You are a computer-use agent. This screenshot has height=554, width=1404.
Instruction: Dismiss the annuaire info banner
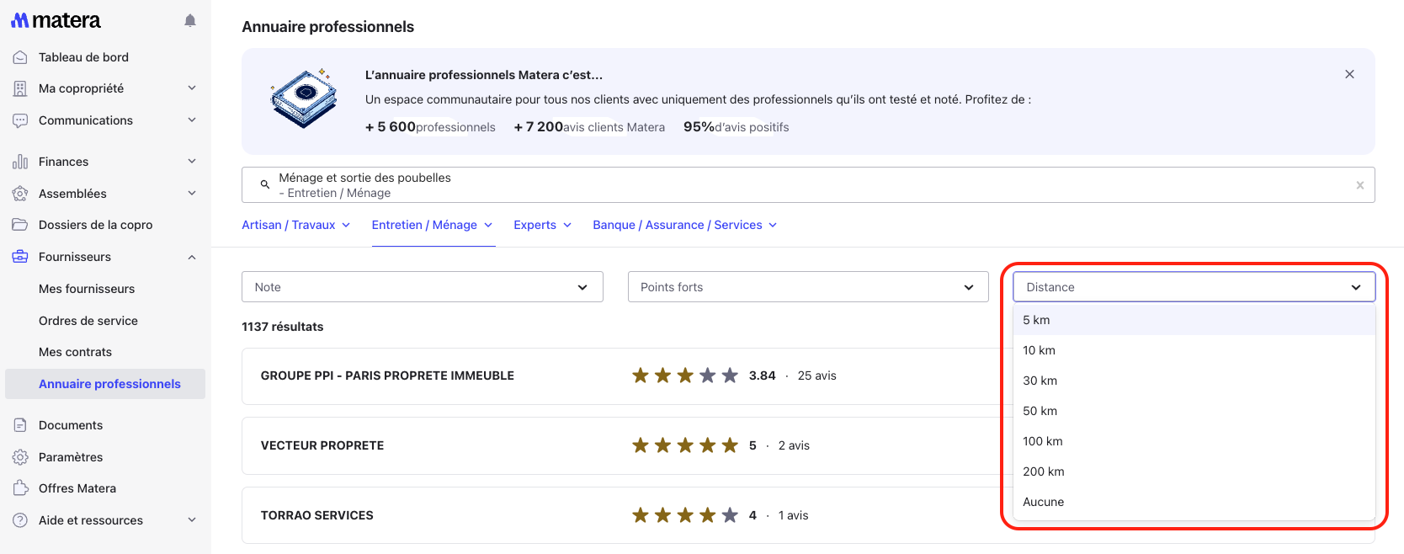tap(1349, 74)
